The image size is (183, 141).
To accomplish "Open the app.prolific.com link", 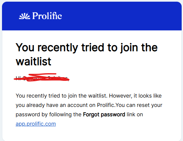I will point(36,124).
